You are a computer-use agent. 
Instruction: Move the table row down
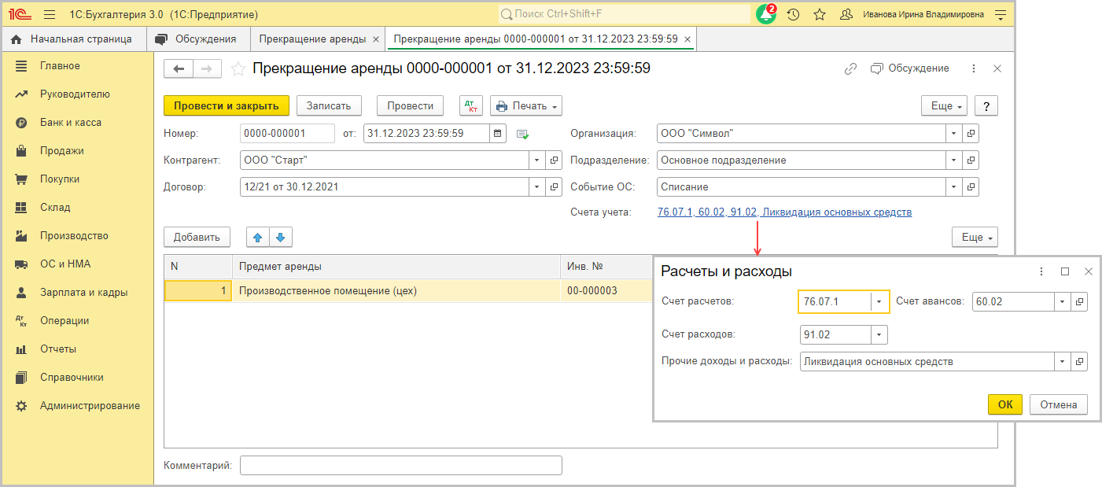(x=281, y=237)
